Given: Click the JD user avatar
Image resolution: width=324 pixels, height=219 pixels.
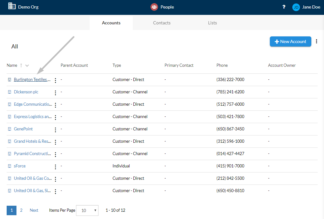Looking at the screenshot, I should (x=296, y=7).
